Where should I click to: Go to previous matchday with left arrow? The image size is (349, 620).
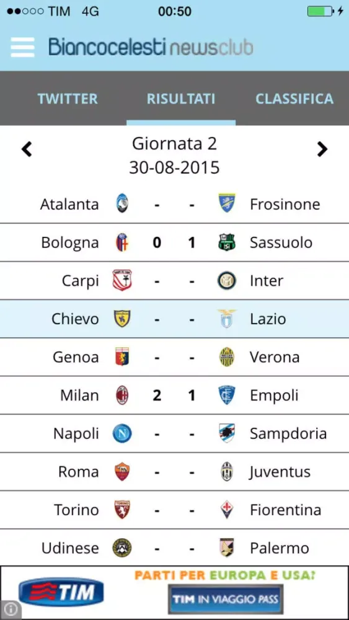click(x=27, y=149)
